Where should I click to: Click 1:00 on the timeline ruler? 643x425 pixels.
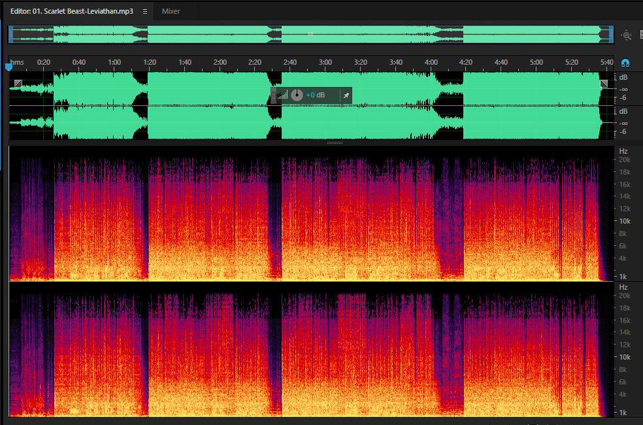pos(114,62)
